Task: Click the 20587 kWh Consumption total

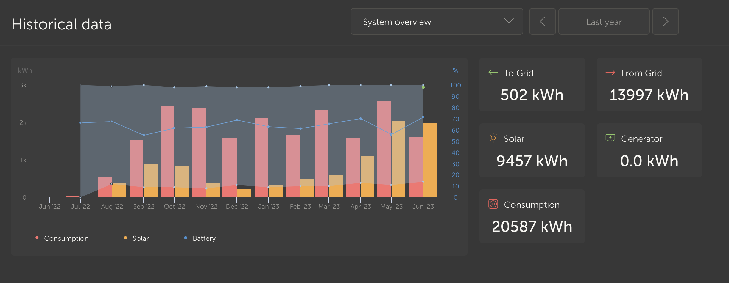Action: (x=532, y=227)
